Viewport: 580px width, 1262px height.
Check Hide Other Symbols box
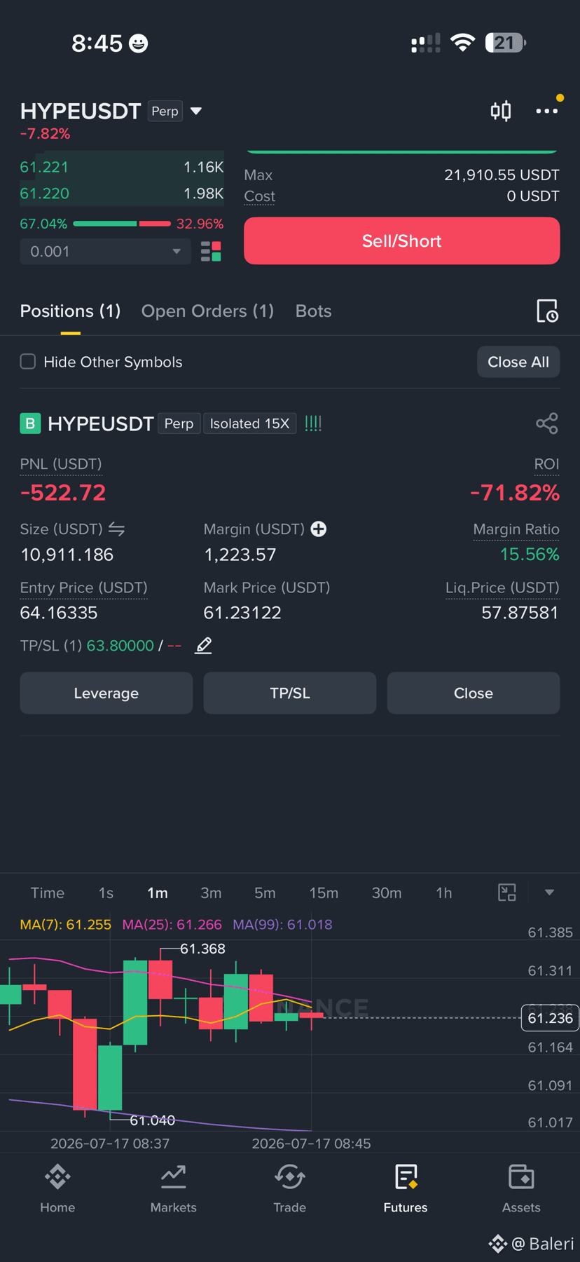(28, 362)
